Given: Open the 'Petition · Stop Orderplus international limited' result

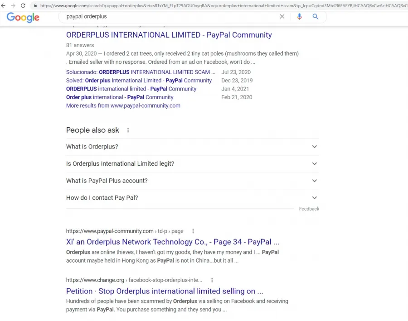Looking at the screenshot, I should click(165, 291).
